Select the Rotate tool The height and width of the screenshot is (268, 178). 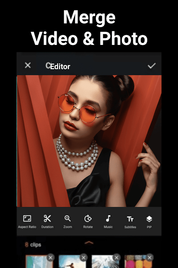(88, 222)
